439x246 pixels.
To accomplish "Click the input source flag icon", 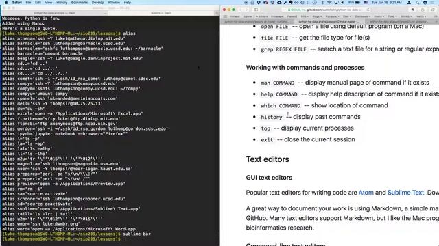I will (x=366, y=3).
